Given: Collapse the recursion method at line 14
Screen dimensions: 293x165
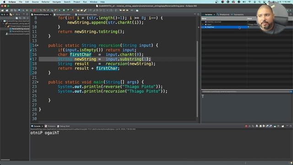Looking at the screenshot, I should click(x=38, y=45).
